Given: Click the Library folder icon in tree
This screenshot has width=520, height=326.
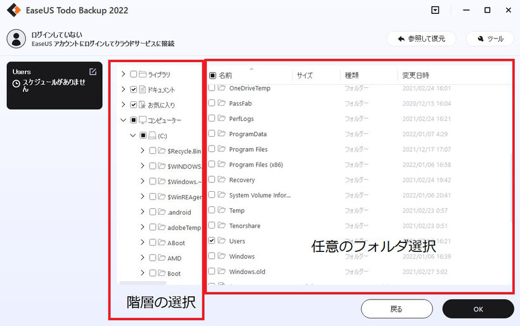Looking at the screenshot, I should click(x=143, y=74).
